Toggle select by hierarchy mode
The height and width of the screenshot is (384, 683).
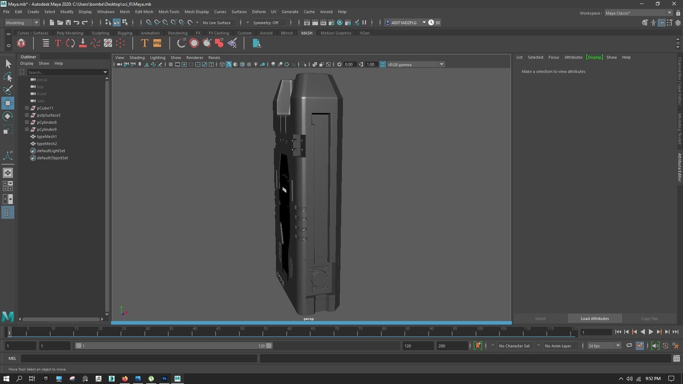tap(108, 22)
